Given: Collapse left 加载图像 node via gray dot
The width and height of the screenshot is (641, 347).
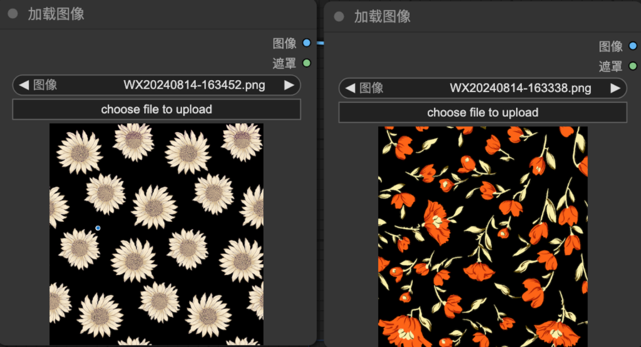Looking at the screenshot, I should coord(13,14).
